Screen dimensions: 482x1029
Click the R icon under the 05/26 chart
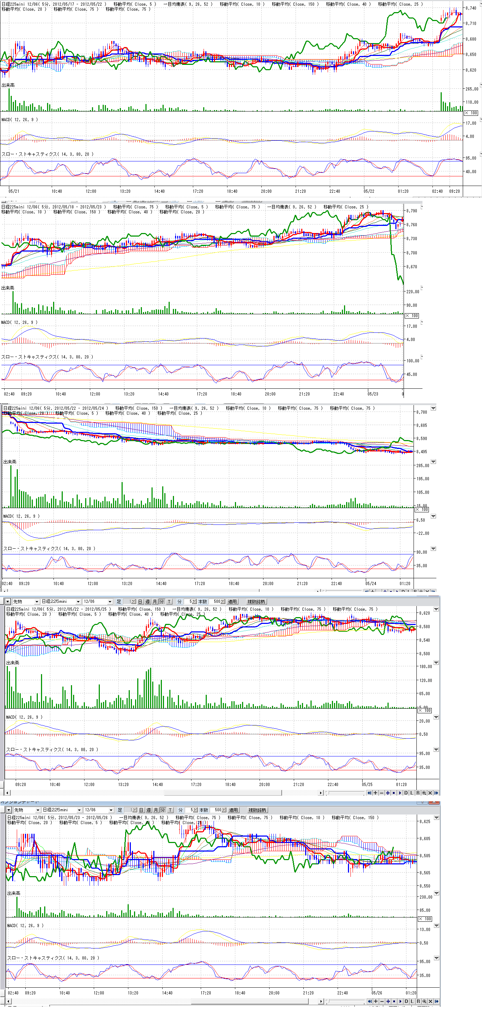point(419,1002)
